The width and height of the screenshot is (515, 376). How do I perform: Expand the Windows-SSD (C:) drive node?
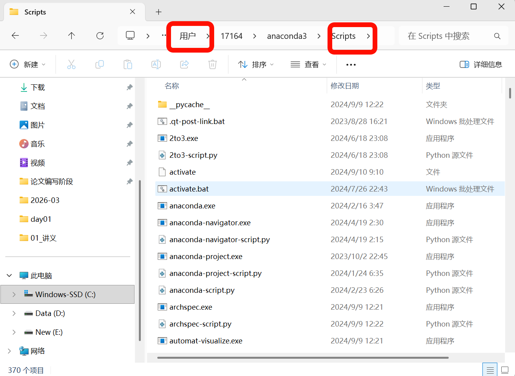click(x=14, y=294)
